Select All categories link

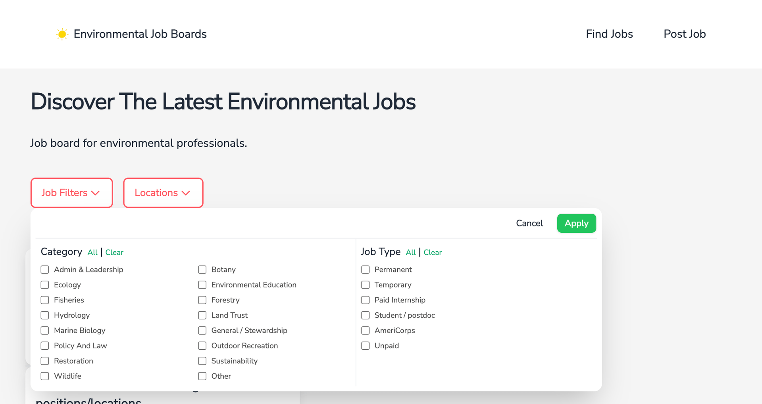(x=92, y=253)
